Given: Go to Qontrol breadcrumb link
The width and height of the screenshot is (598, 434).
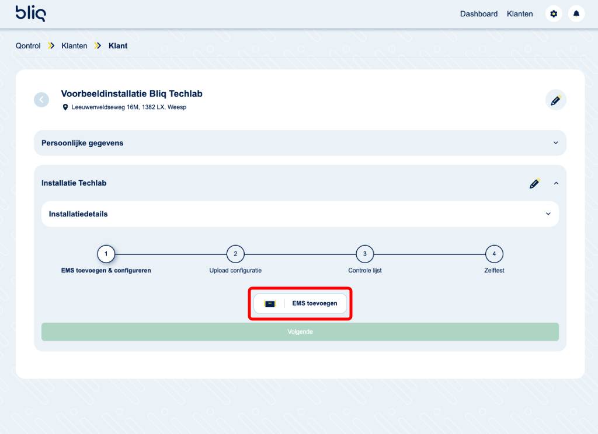Looking at the screenshot, I should pyautogui.click(x=28, y=45).
